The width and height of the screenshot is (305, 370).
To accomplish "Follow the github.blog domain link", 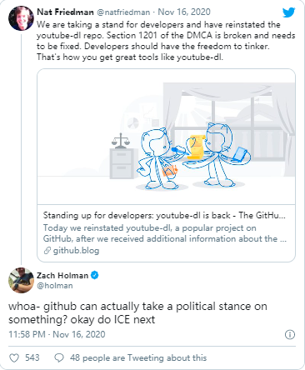I will [76, 251].
